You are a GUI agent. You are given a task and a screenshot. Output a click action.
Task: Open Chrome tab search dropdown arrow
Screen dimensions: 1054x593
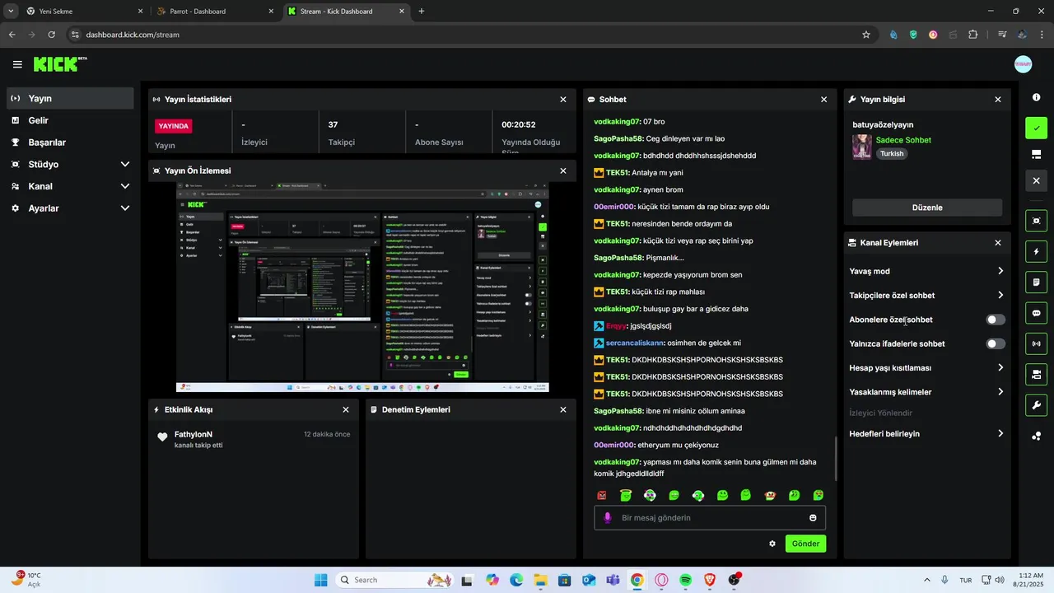(x=11, y=12)
